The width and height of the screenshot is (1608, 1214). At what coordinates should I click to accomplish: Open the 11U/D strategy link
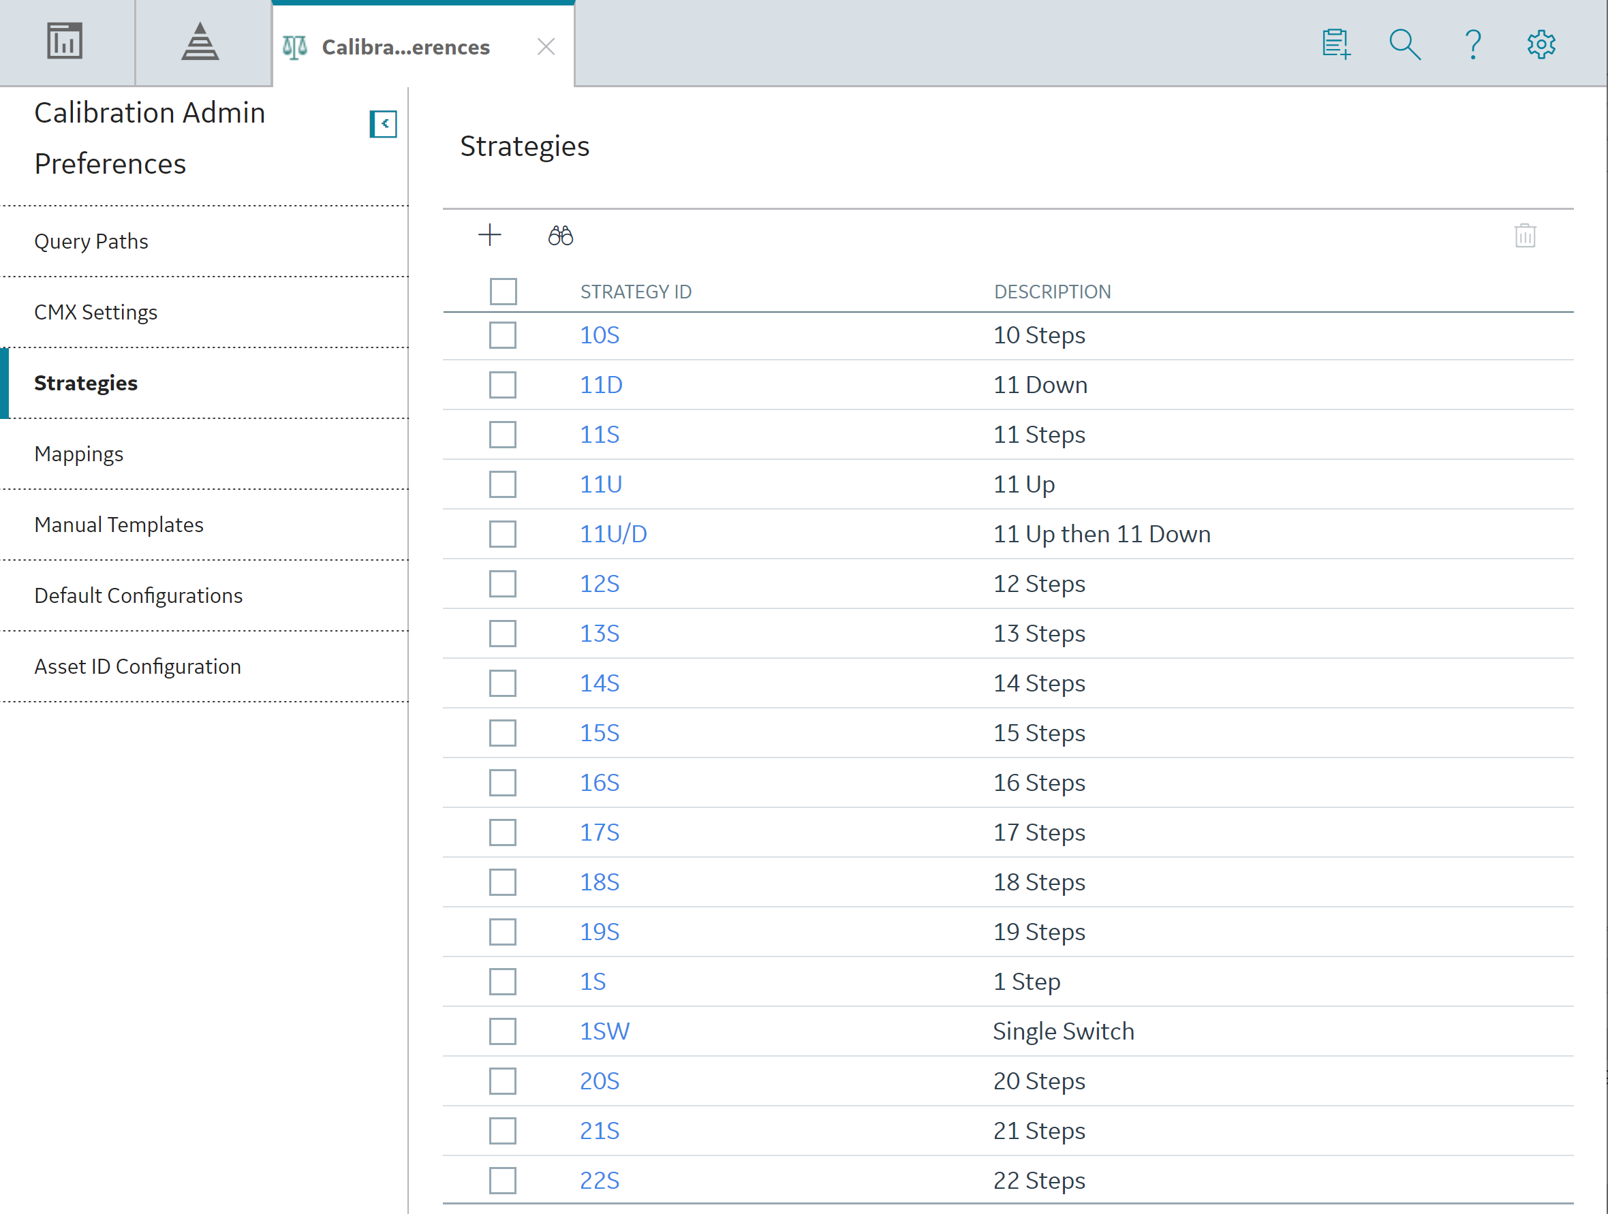[613, 534]
